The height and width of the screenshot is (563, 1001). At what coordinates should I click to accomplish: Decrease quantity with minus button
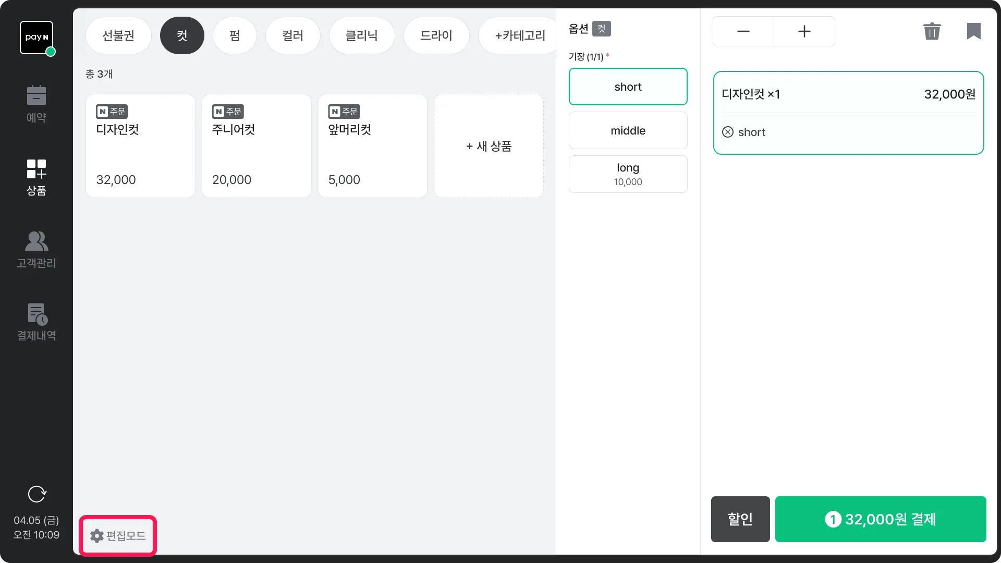[x=743, y=31]
